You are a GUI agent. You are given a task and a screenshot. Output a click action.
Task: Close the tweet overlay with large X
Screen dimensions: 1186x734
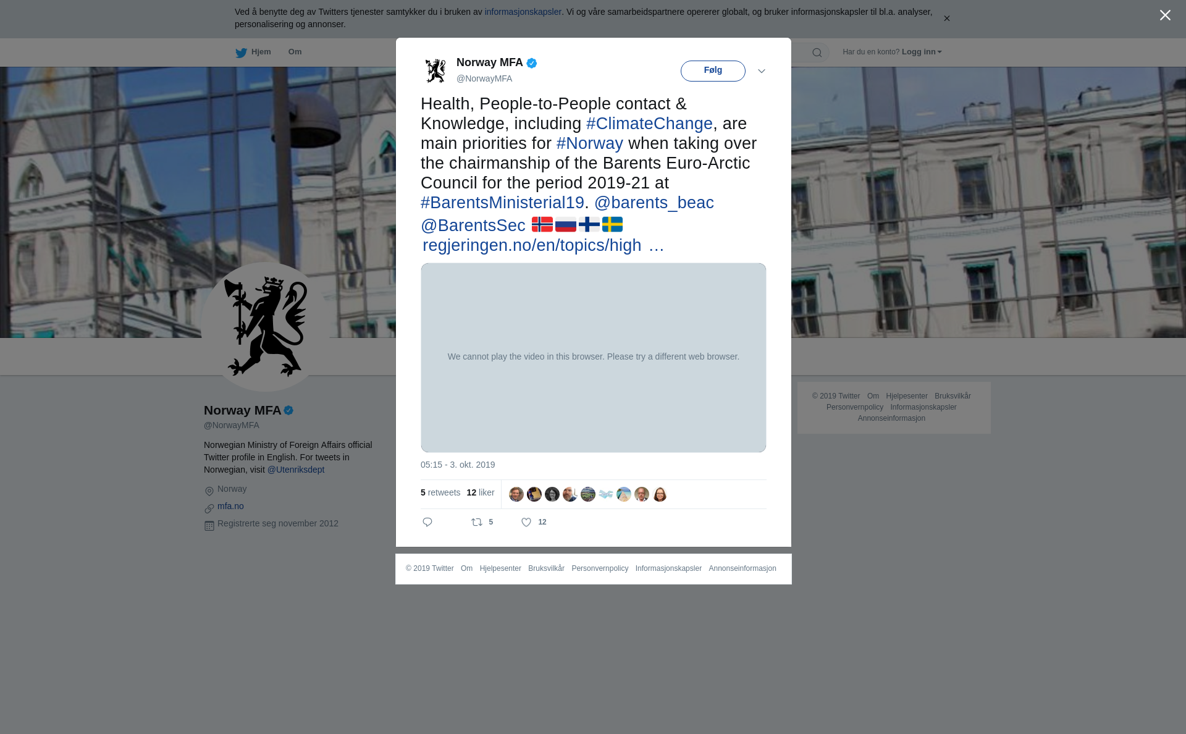click(x=1165, y=15)
